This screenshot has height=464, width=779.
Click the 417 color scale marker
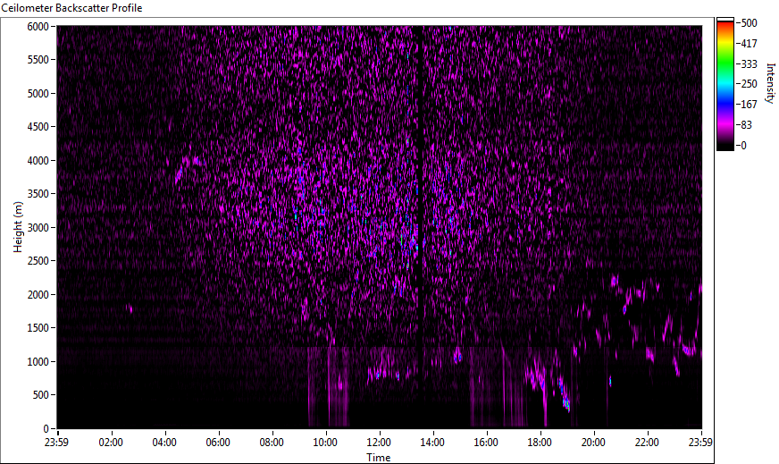coord(749,43)
